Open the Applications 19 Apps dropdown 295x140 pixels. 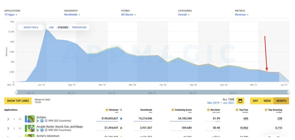[x=11, y=15]
